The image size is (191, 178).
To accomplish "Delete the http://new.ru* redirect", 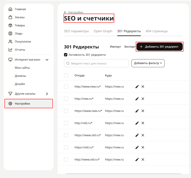I will 143,99.
